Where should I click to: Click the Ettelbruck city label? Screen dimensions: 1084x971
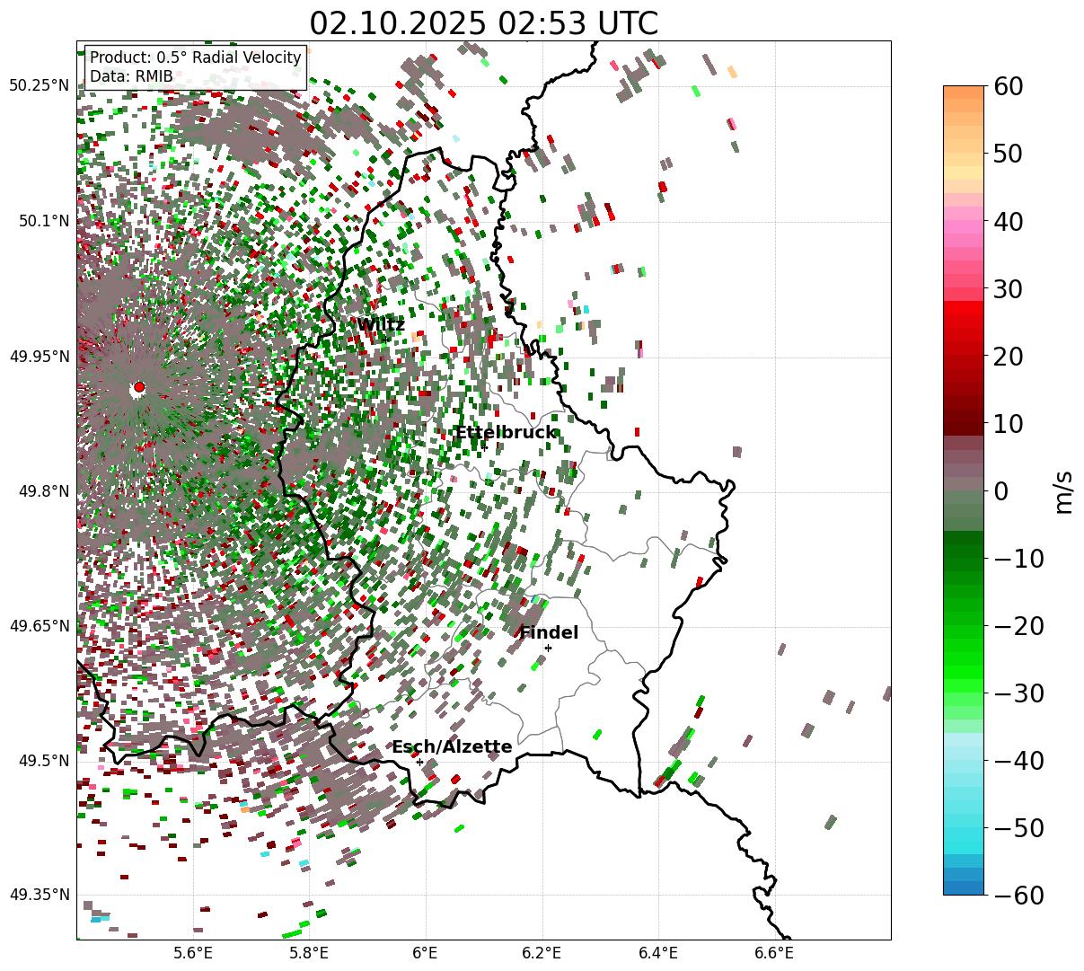click(506, 433)
